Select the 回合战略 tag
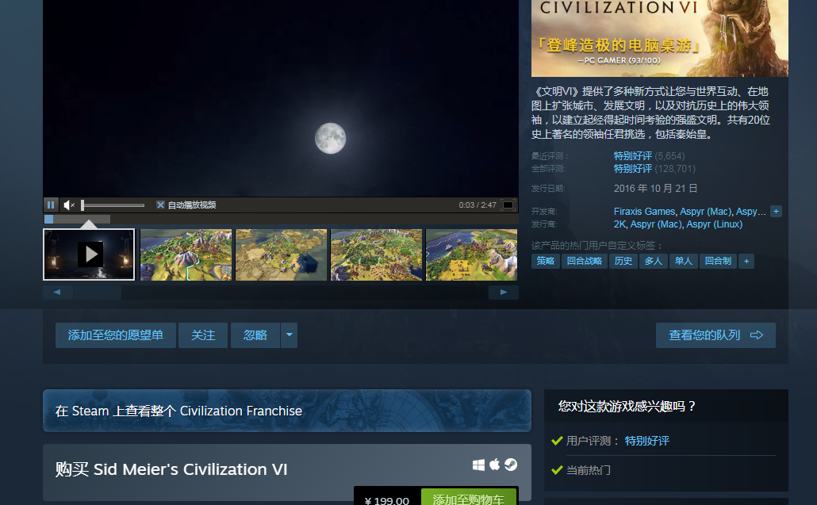The image size is (817, 505). [x=584, y=261]
